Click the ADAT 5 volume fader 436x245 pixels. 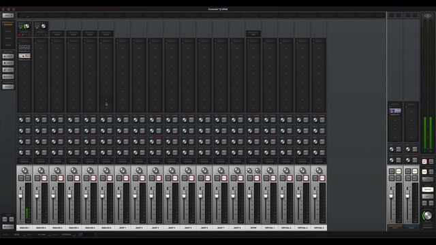pos(184,195)
